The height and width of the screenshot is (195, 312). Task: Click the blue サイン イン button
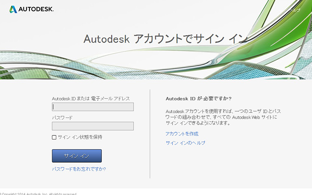pos(77,156)
